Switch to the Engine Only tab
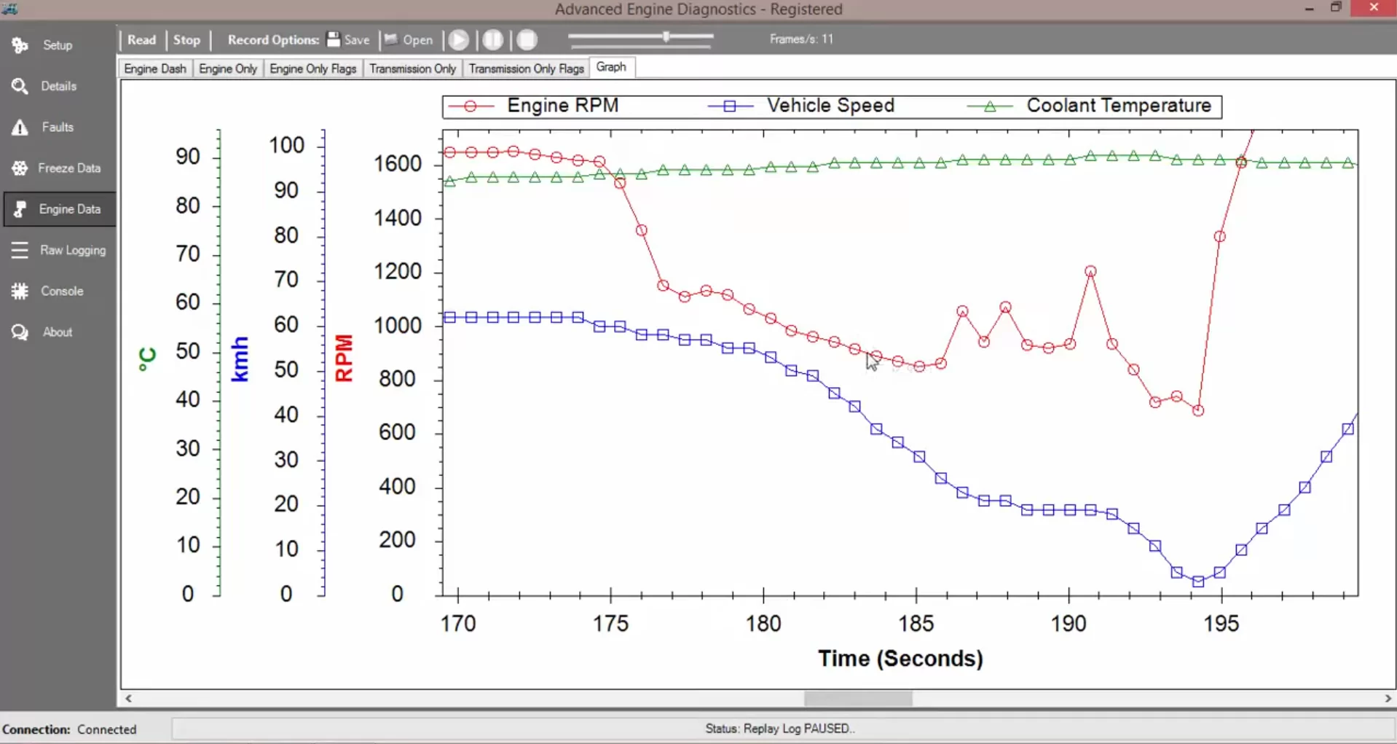1397x744 pixels. tap(228, 68)
